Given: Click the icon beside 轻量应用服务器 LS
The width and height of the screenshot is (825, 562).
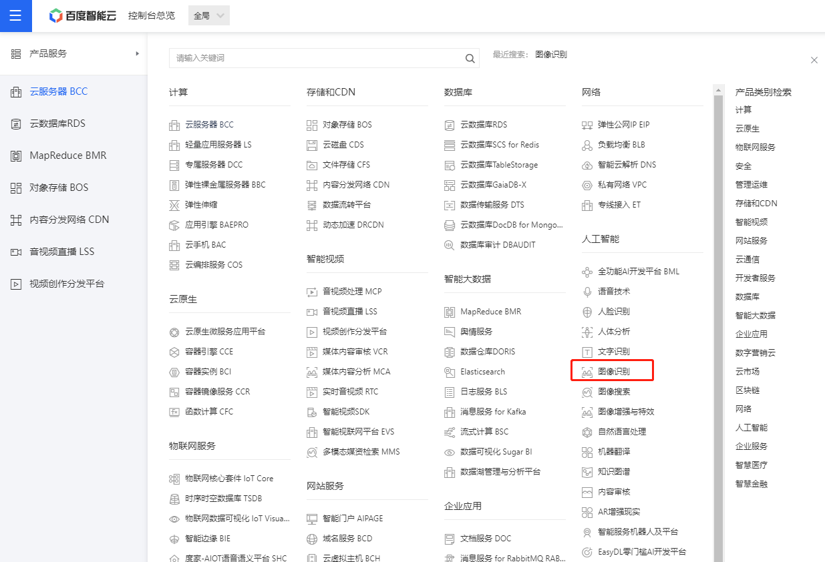Looking at the screenshot, I should point(174,145).
